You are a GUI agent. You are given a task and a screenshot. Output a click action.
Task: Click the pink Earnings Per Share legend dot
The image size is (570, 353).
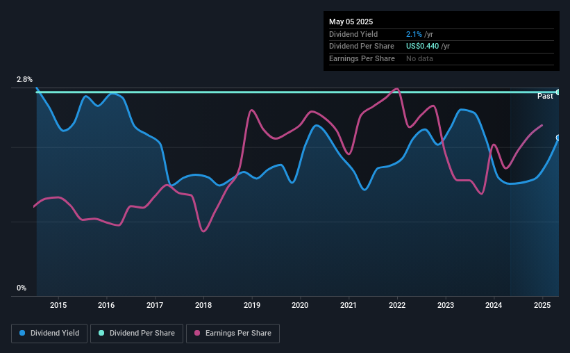click(197, 333)
